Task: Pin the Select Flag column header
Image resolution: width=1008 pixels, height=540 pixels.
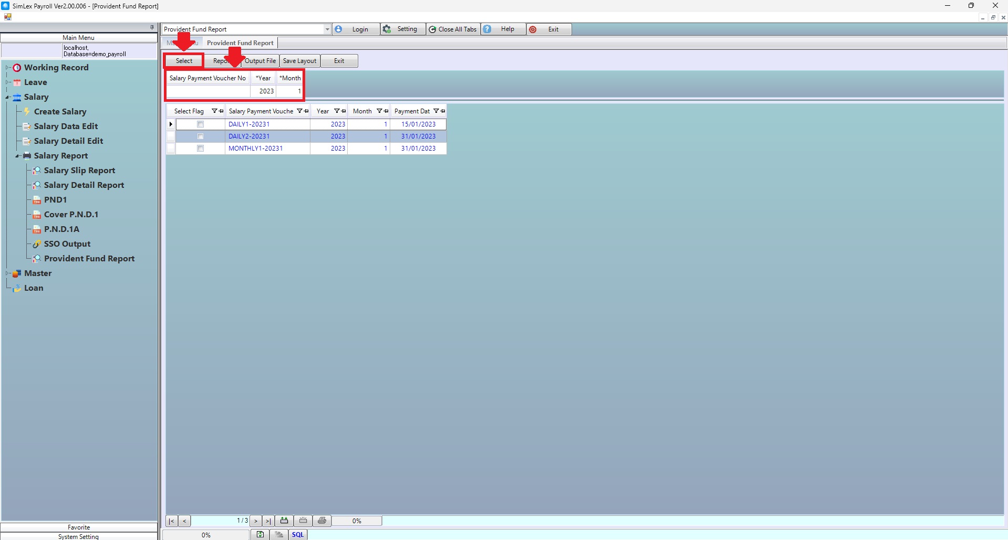Action: click(x=221, y=111)
